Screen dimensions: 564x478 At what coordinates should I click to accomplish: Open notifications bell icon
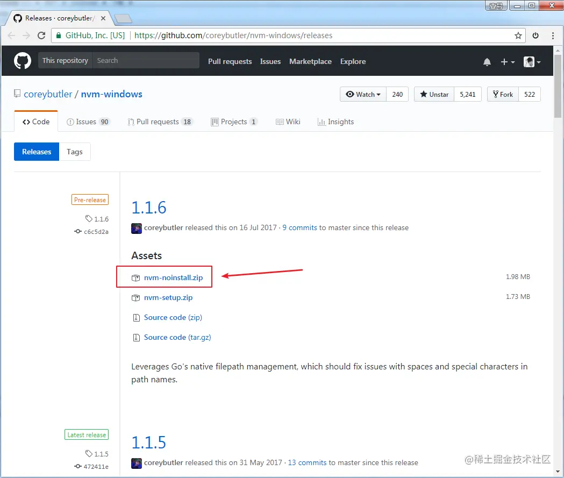coord(487,62)
